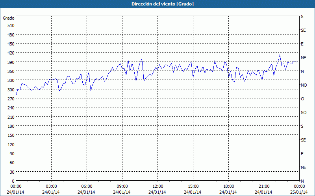
Task: Select the 420 degree axis label
Action: coord(11,53)
